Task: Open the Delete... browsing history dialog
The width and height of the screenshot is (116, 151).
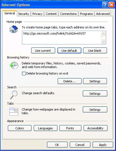Action: 70,81
